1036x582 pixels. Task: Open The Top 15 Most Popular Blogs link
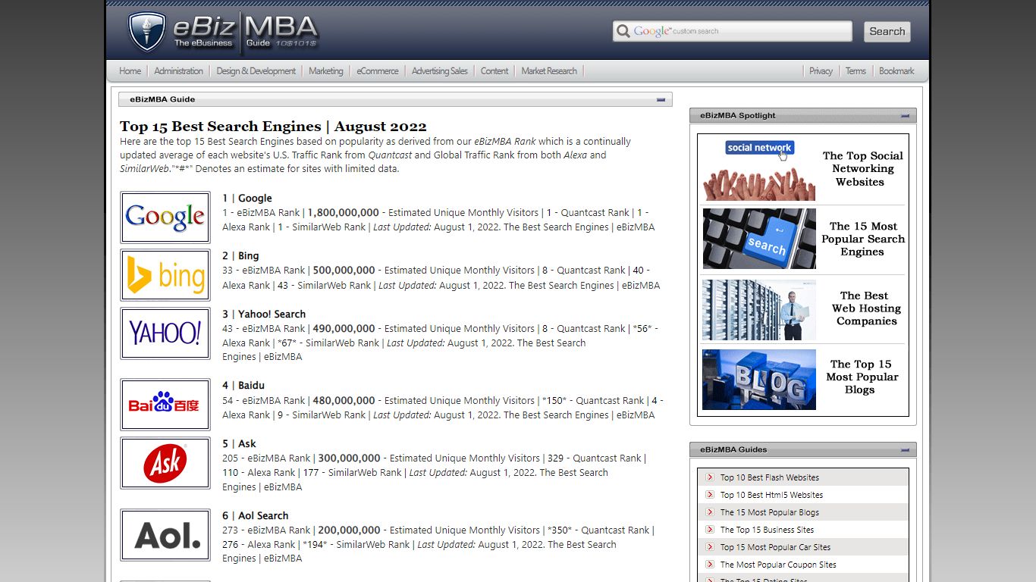(x=862, y=377)
